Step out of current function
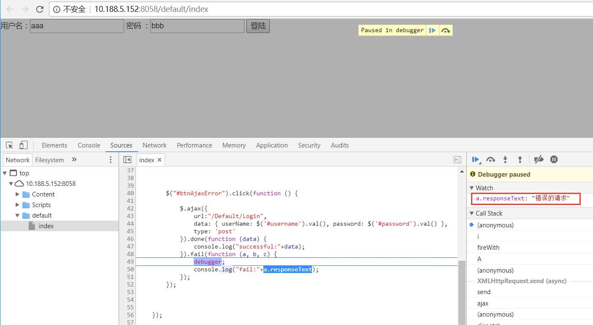The width and height of the screenshot is (593, 325). pos(520,159)
